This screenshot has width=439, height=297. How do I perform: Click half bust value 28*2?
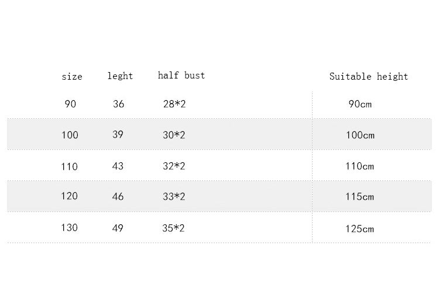[x=174, y=104]
